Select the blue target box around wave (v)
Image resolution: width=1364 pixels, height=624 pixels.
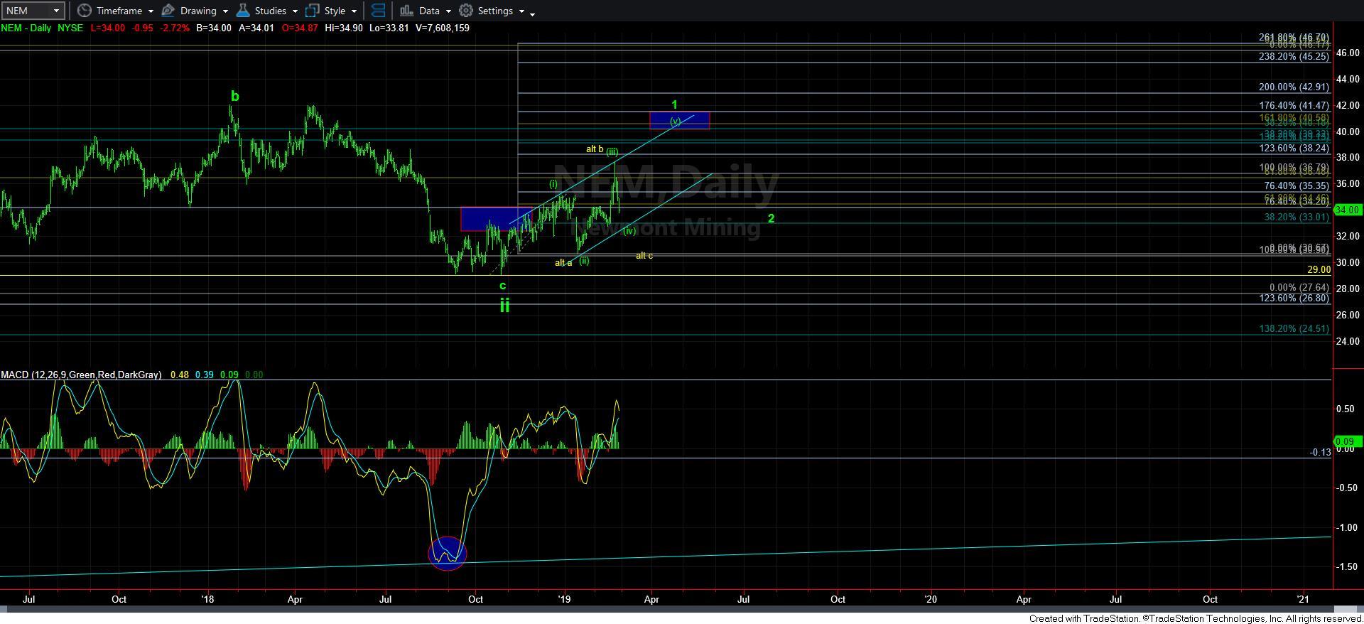pos(679,121)
